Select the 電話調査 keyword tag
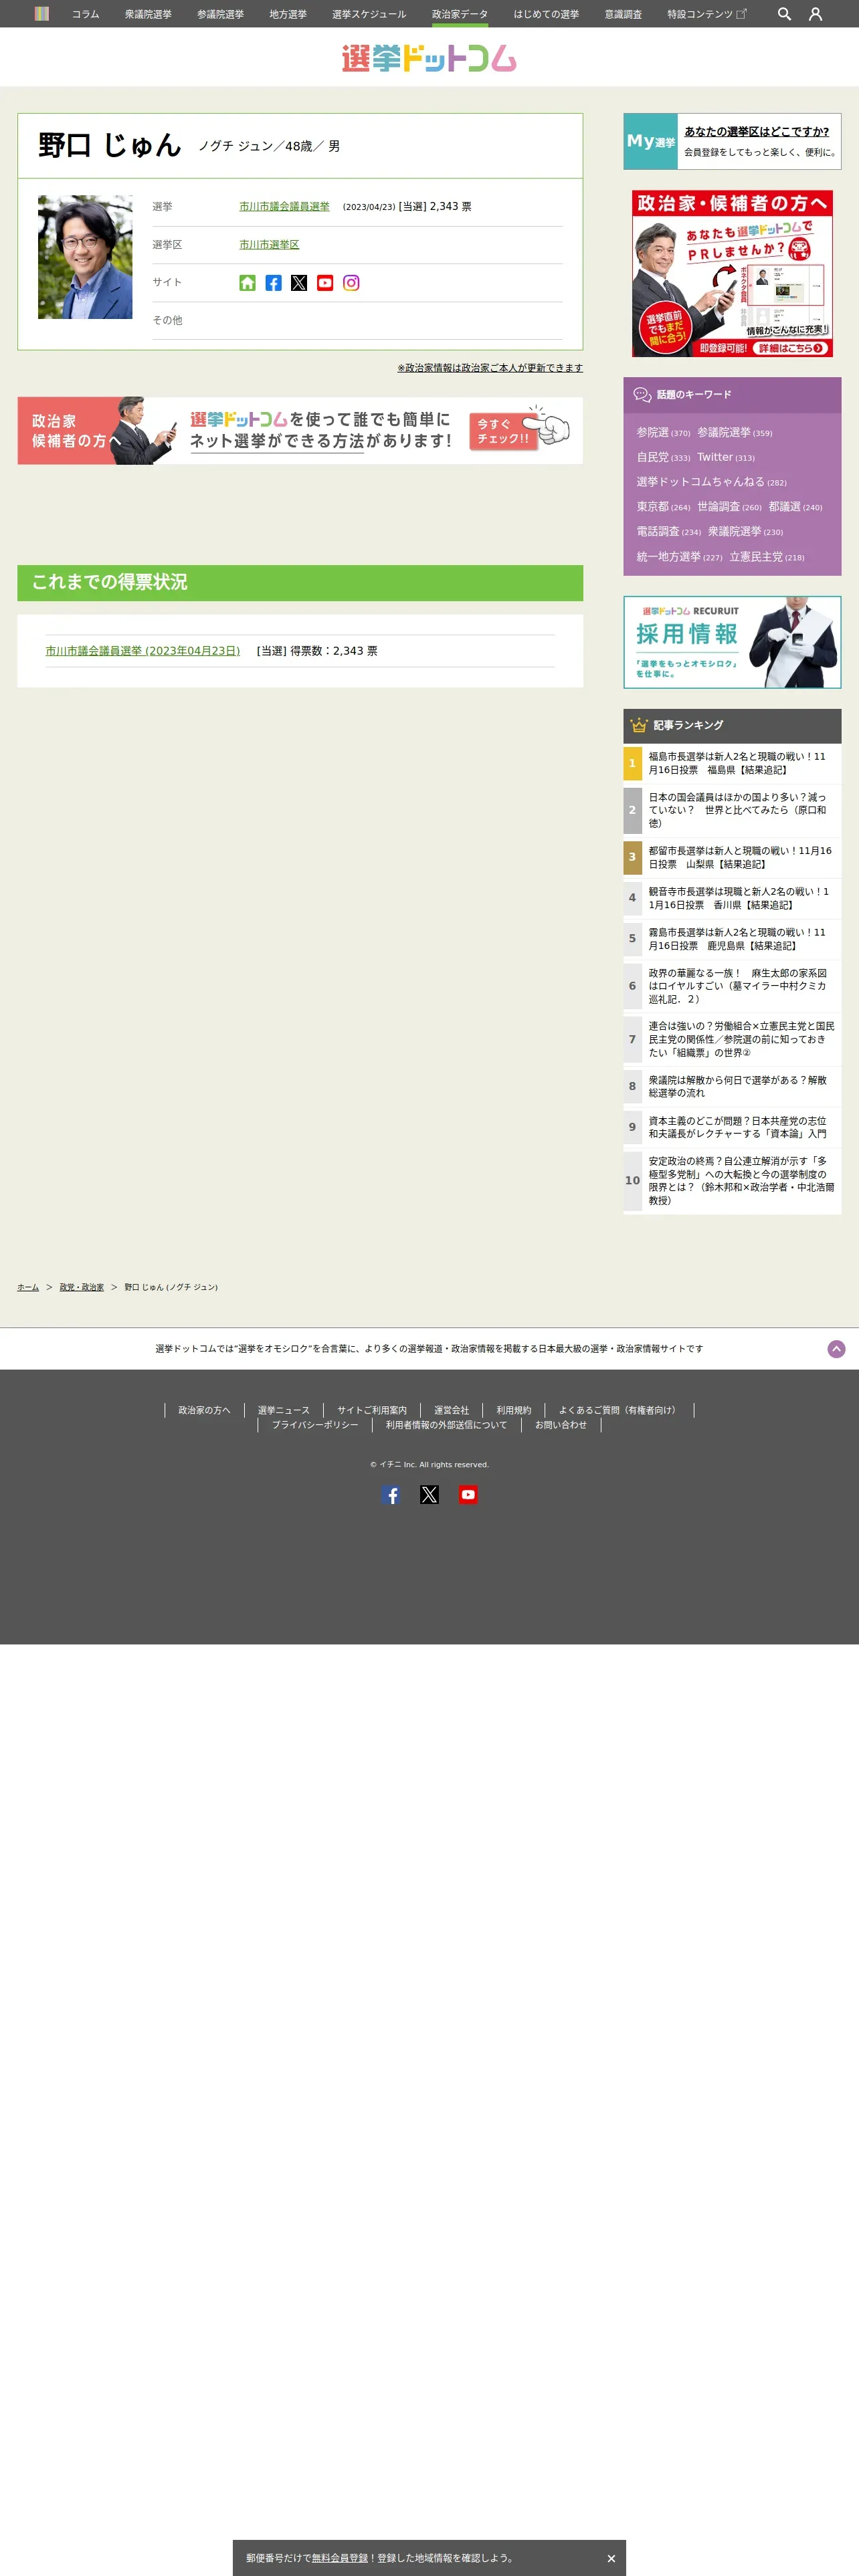Image resolution: width=859 pixels, height=2576 pixels. [668, 532]
